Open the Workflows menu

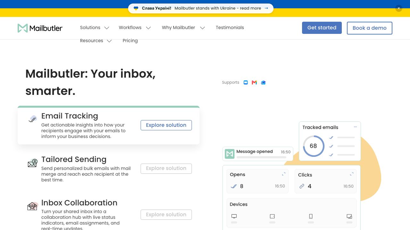130,27
